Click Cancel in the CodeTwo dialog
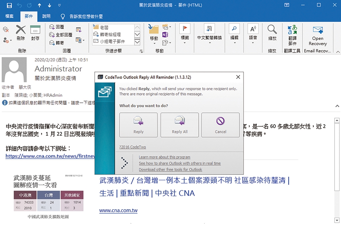The height and width of the screenshot is (226, 341). tap(221, 125)
